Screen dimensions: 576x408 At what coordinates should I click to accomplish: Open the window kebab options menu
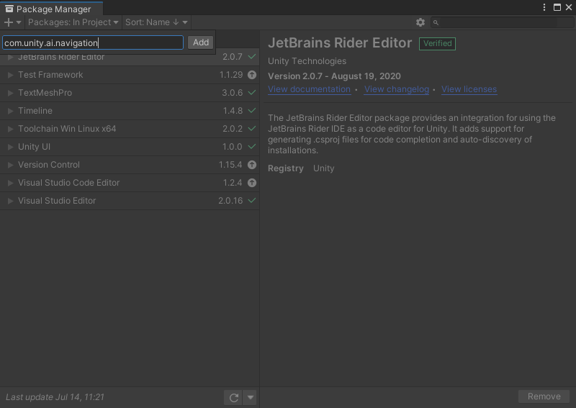click(544, 7)
